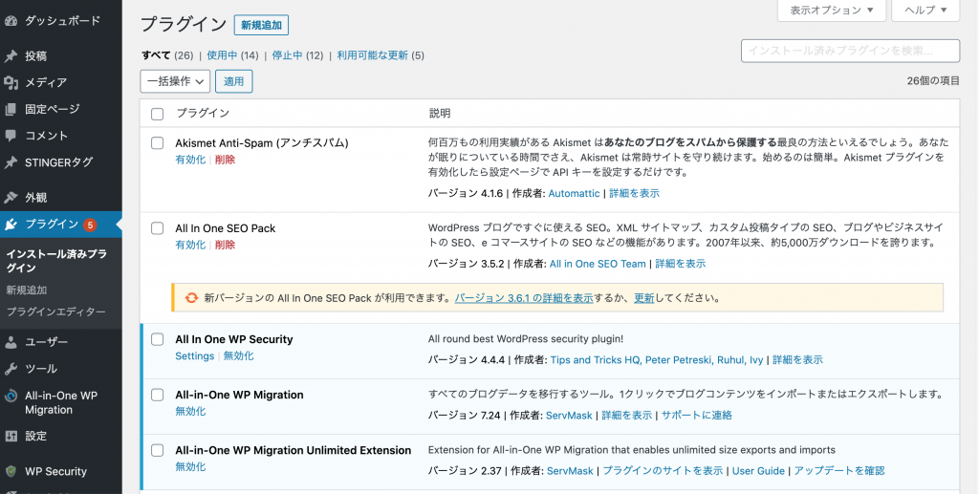Click the Comments speech bubble icon
Viewport: 979px width, 494px height.
click(x=11, y=136)
